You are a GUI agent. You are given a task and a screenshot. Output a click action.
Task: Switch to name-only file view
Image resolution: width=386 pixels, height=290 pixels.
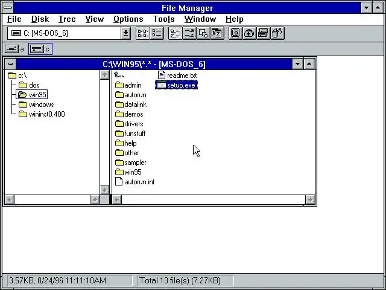(143, 33)
